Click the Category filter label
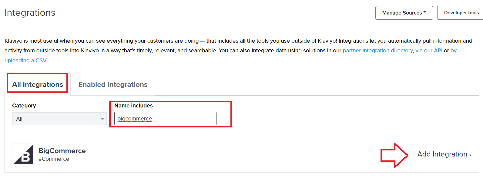This screenshot has height=181, width=483. (x=24, y=106)
